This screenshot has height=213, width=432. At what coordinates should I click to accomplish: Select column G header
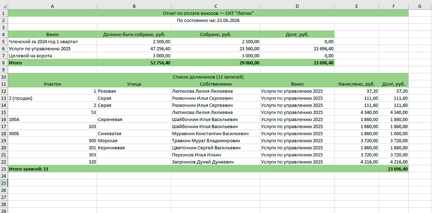coord(420,6)
